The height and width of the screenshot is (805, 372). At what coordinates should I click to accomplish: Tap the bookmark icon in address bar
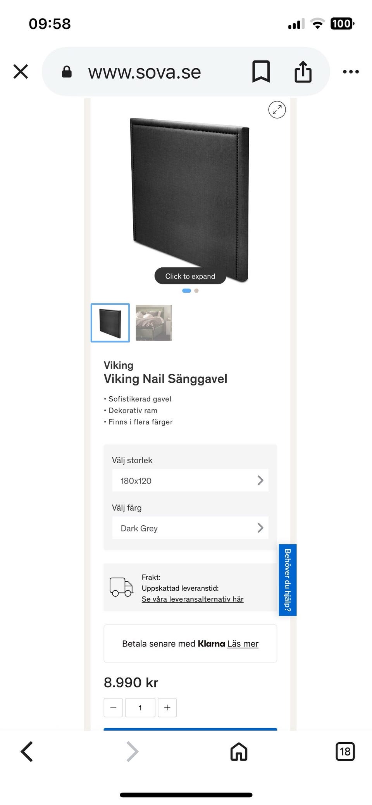coord(261,72)
